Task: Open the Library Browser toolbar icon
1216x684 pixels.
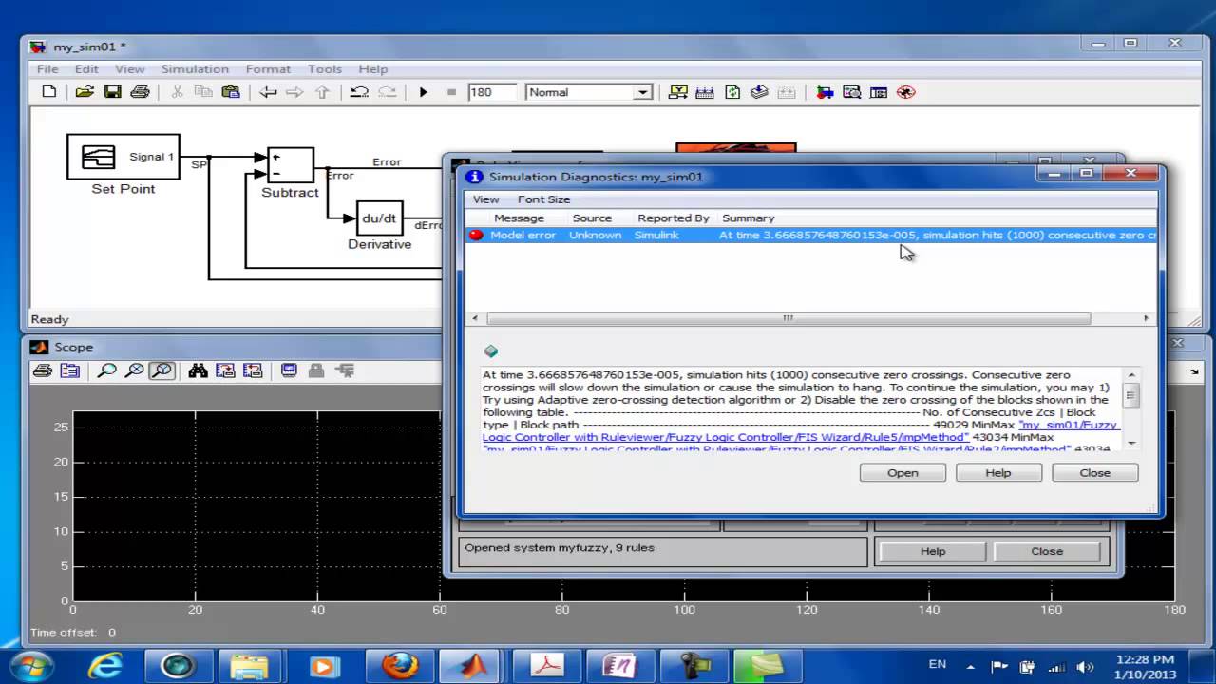Action: point(825,92)
